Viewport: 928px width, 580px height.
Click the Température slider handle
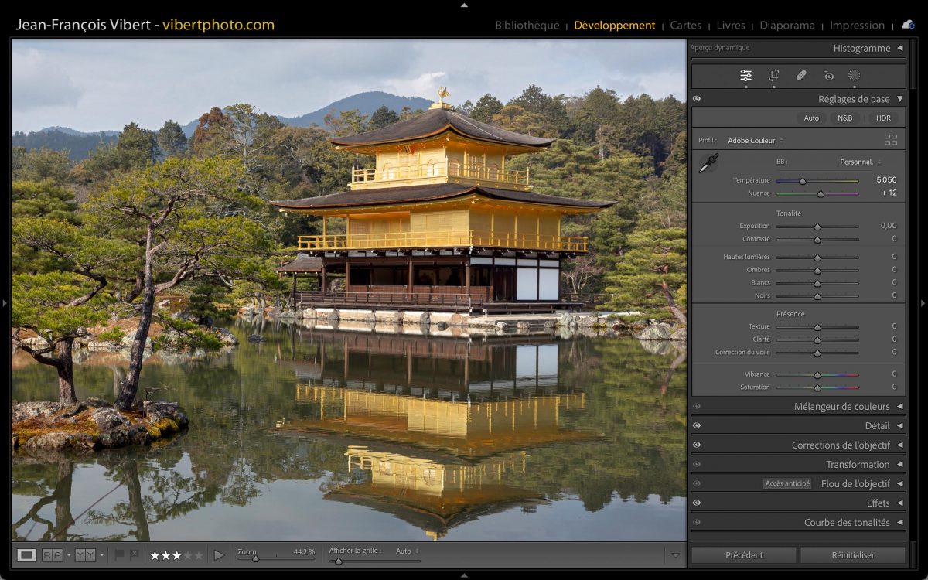click(x=803, y=181)
